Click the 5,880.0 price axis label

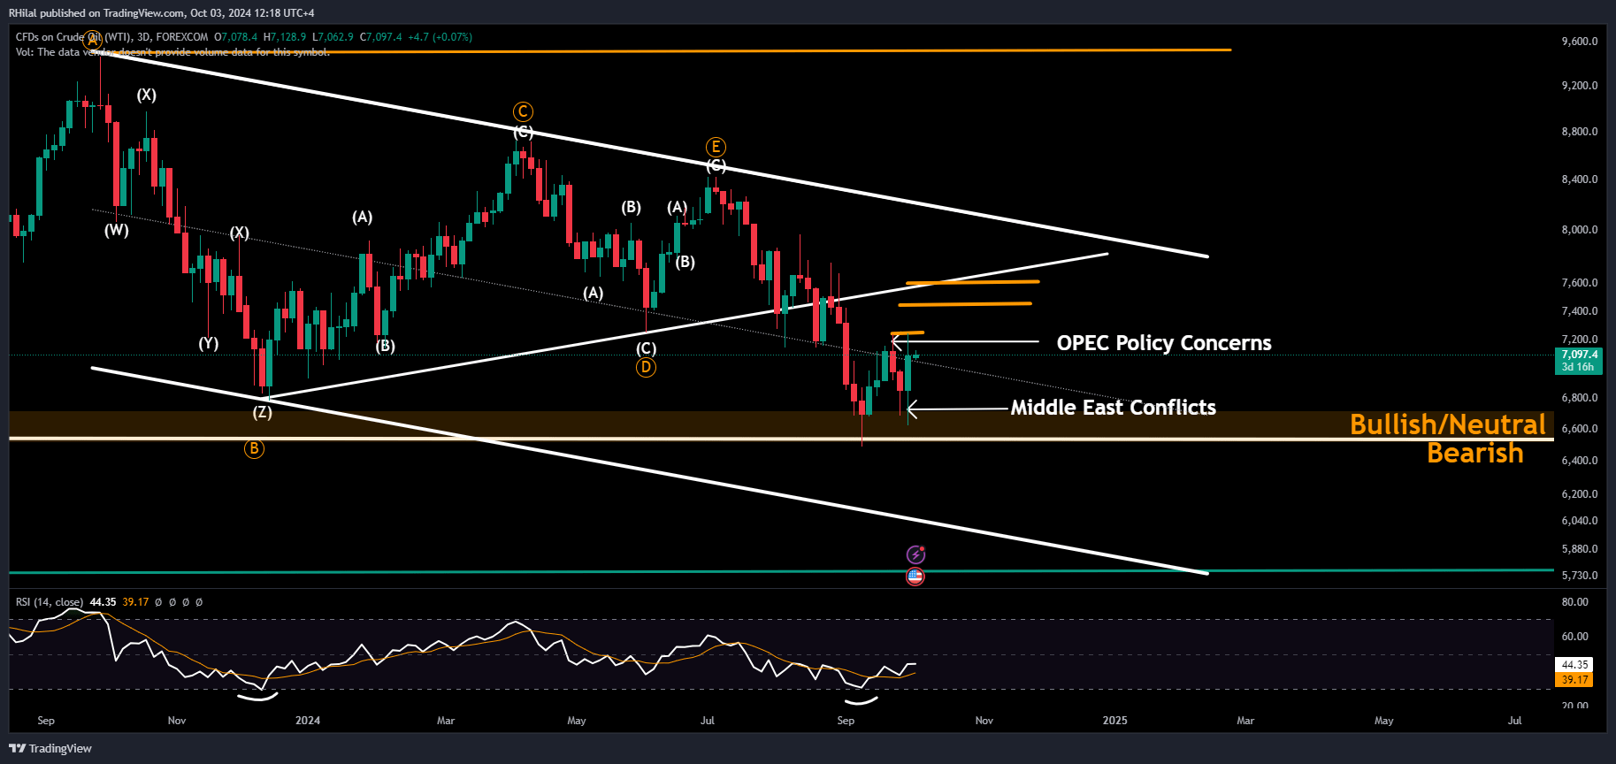click(1580, 549)
